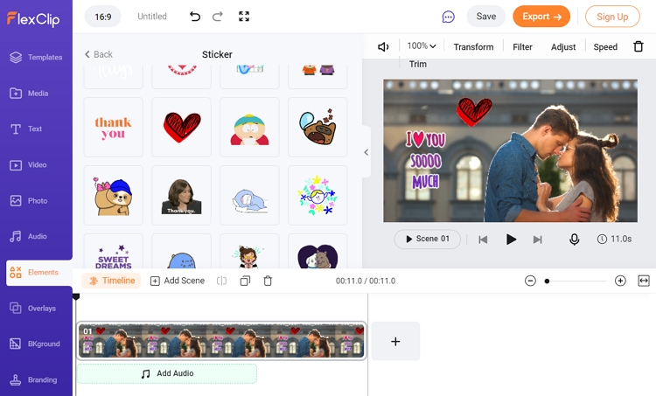Click the main Play button
The height and width of the screenshot is (396, 656).
[x=511, y=240]
